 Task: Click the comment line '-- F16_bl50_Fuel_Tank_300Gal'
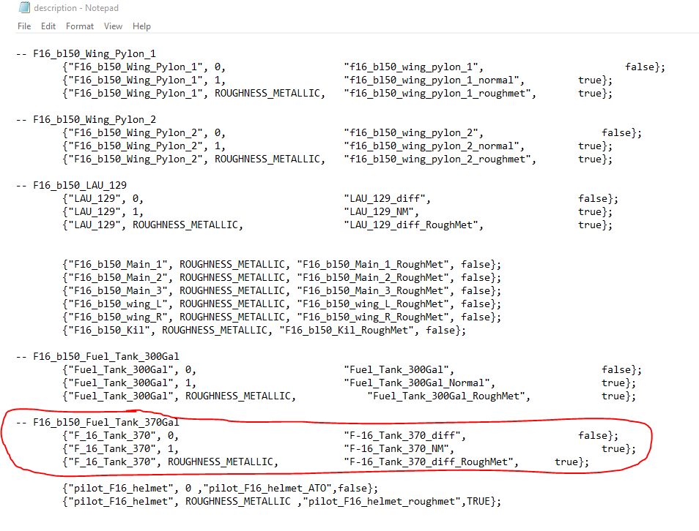pos(97,356)
